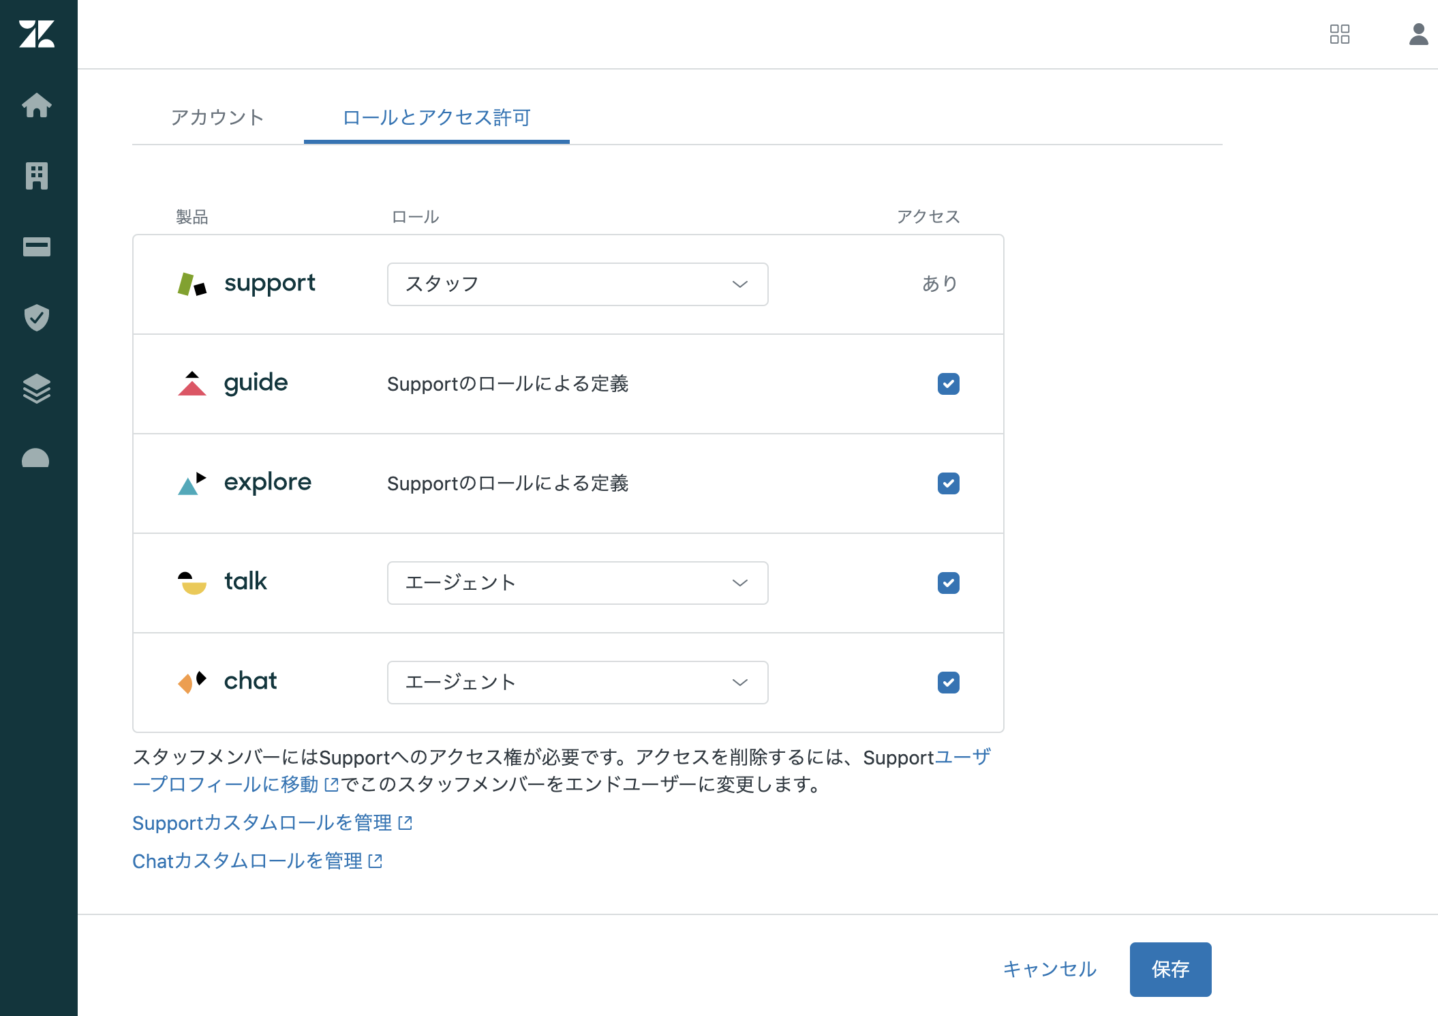Viewport: 1438px width, 1016px height.
Task: Click the Explore row 'Supportのロールによる定義' text
Action: (x=508, y=483)
